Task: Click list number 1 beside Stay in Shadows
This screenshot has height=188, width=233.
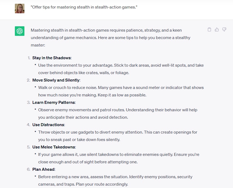Action: (29, 58)
